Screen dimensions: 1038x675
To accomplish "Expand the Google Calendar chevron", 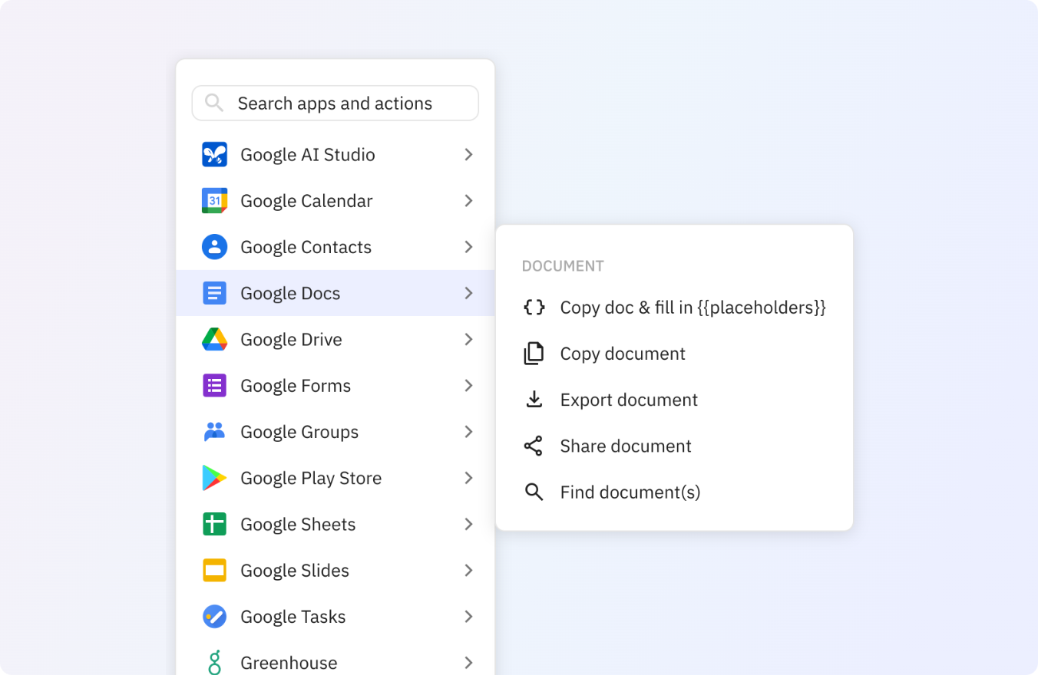I will coord(468,201).
